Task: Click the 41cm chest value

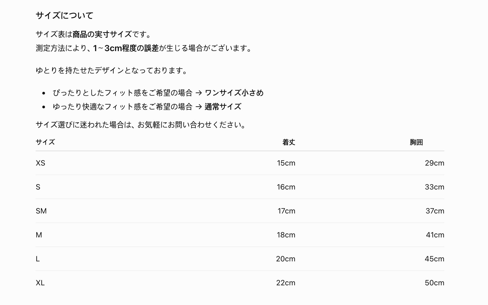Action: (435, 235)
